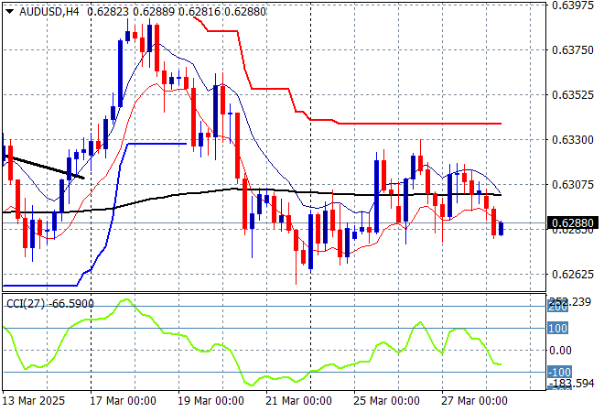604x412 pixels.
Task: Click the 0.62625 price axis label
Action: [573, 274]
